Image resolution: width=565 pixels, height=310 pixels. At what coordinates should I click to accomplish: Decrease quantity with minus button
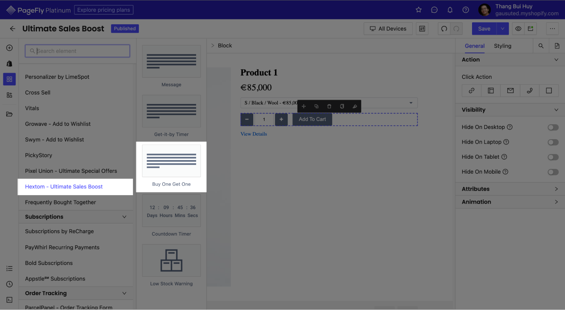[247, 119]
